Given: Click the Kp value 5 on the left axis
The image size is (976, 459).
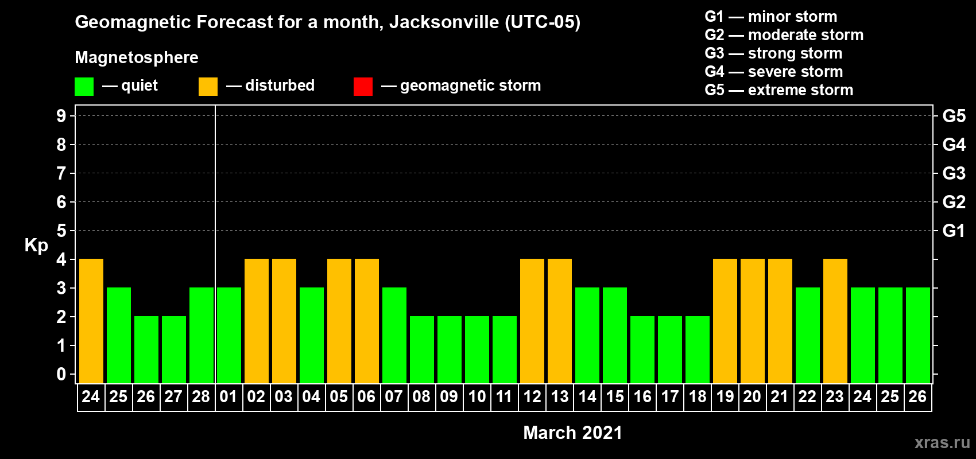Looking at the screenshot, I should click(61, 231).
